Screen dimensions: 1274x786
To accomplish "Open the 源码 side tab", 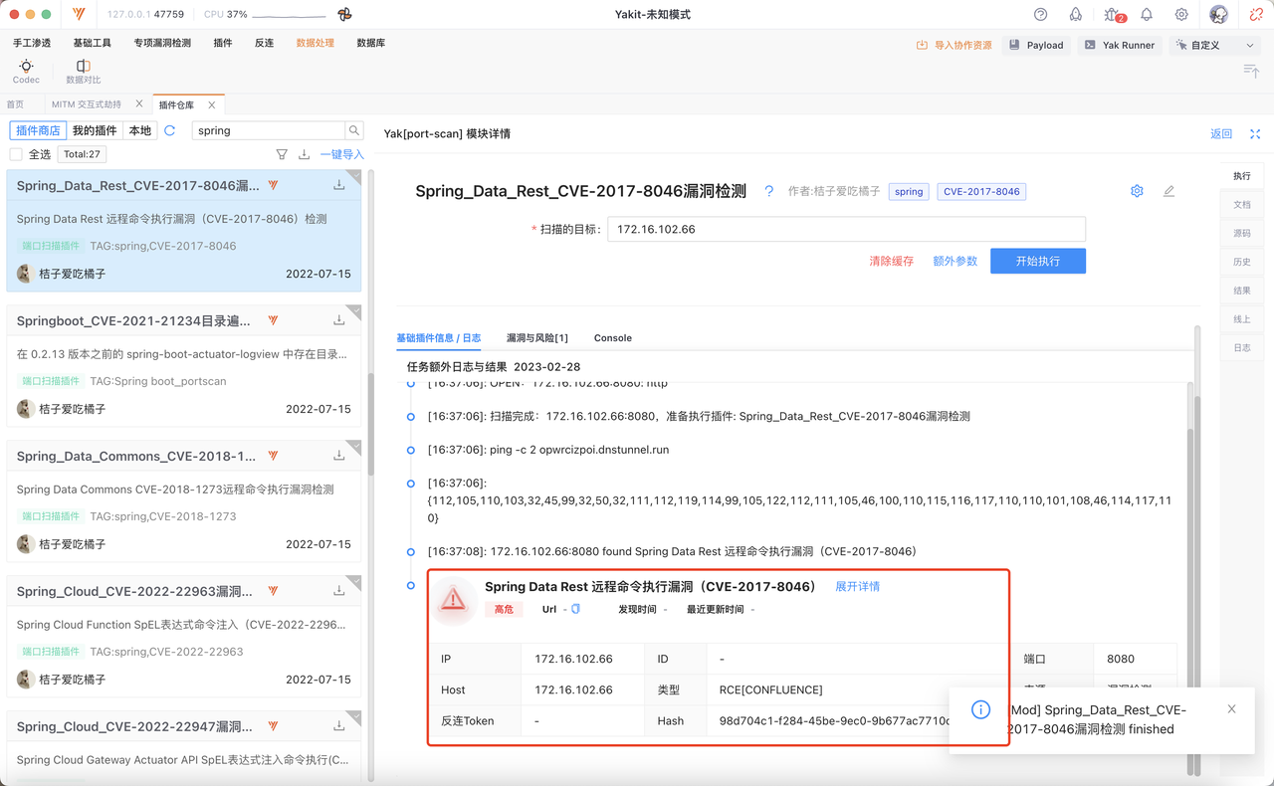I will (x=1242, y=233).
